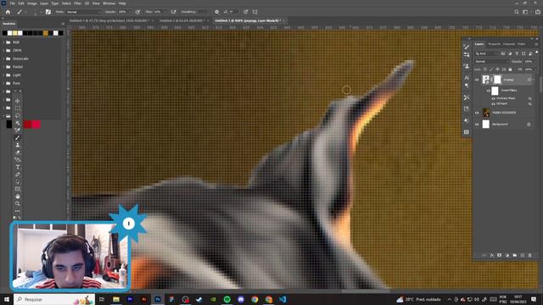This screenshot has height=305, width=543.
Task: Select the Hand tool
Action: pyautogui.click(x=18, y=196)
